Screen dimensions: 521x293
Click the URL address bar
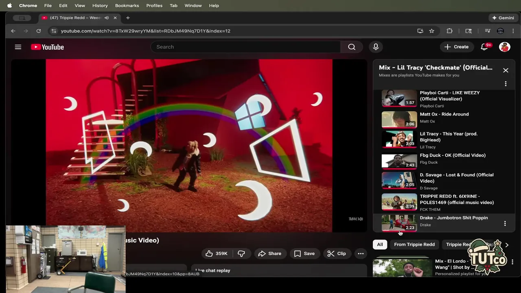(x=236, y=31)
